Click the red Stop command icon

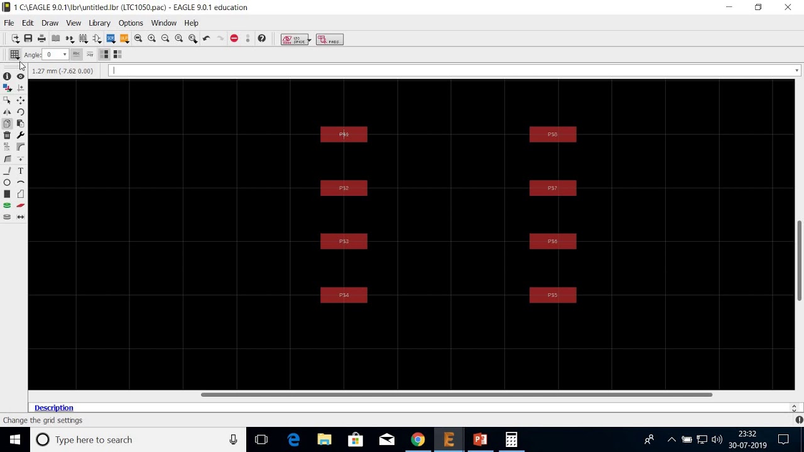(234, 38)
